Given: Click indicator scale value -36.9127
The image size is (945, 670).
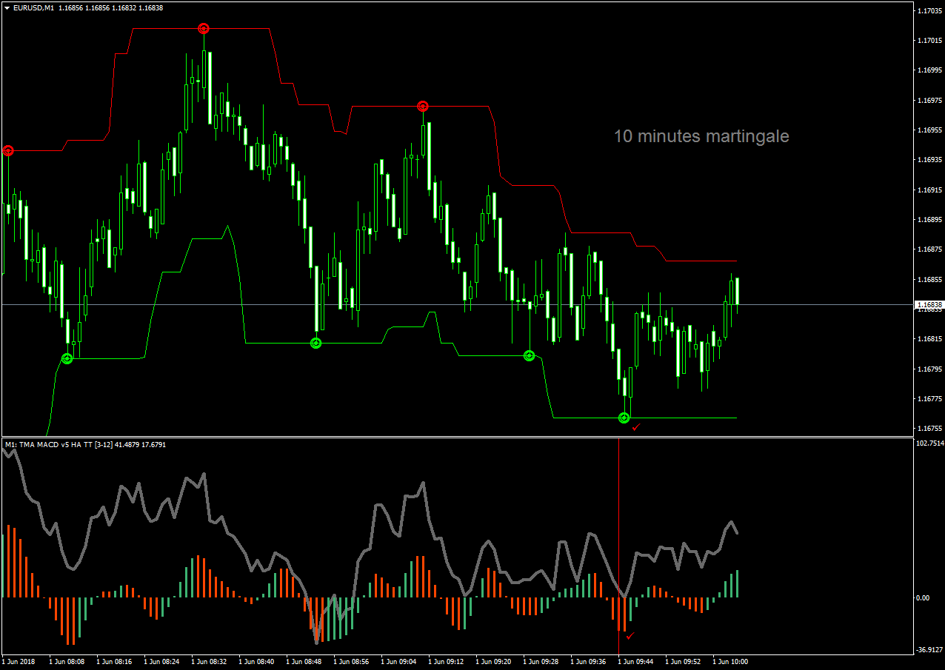Looking at the screenshot, I should tap(929, 650).
